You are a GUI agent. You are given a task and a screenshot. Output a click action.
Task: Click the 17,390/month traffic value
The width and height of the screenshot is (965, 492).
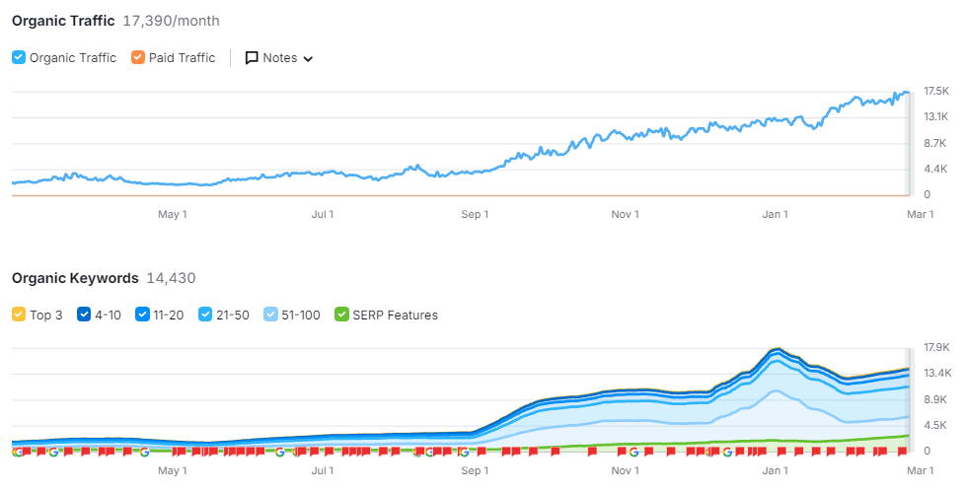171,21
